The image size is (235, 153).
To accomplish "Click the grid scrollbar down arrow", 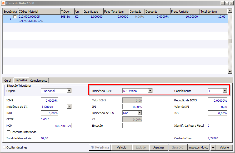I will [230, 72].
